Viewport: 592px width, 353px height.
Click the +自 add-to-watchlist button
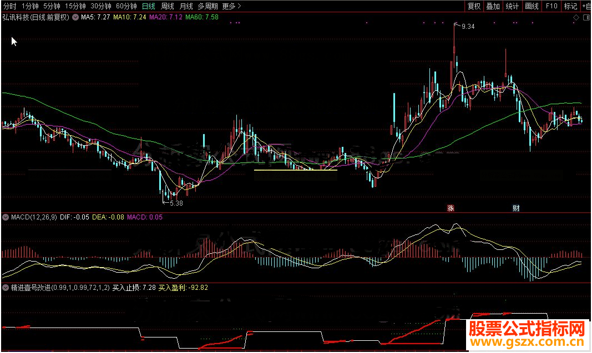tap(586, 6)
